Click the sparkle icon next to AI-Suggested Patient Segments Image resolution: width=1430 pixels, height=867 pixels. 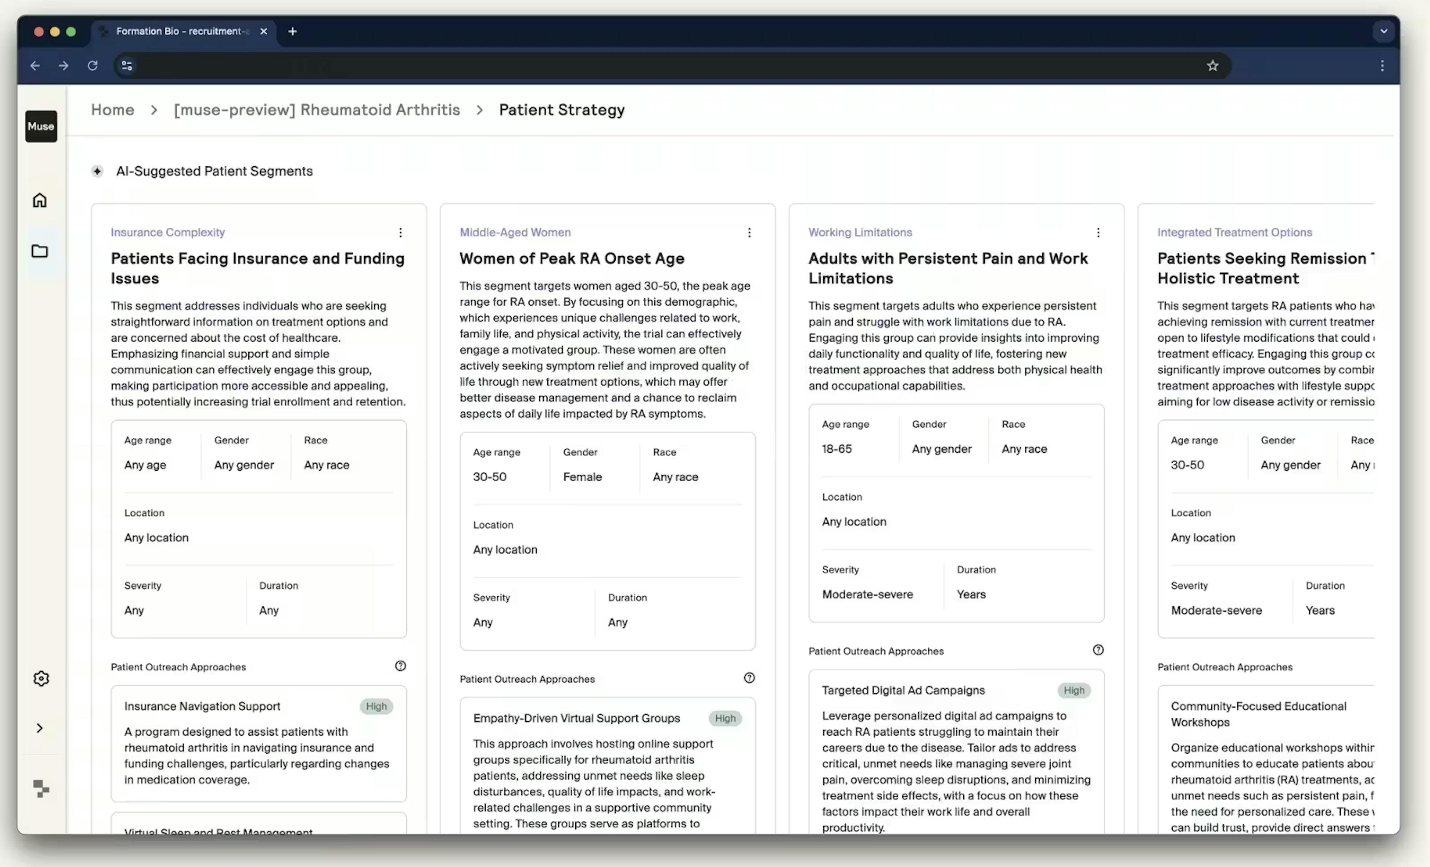coord(97,171)
